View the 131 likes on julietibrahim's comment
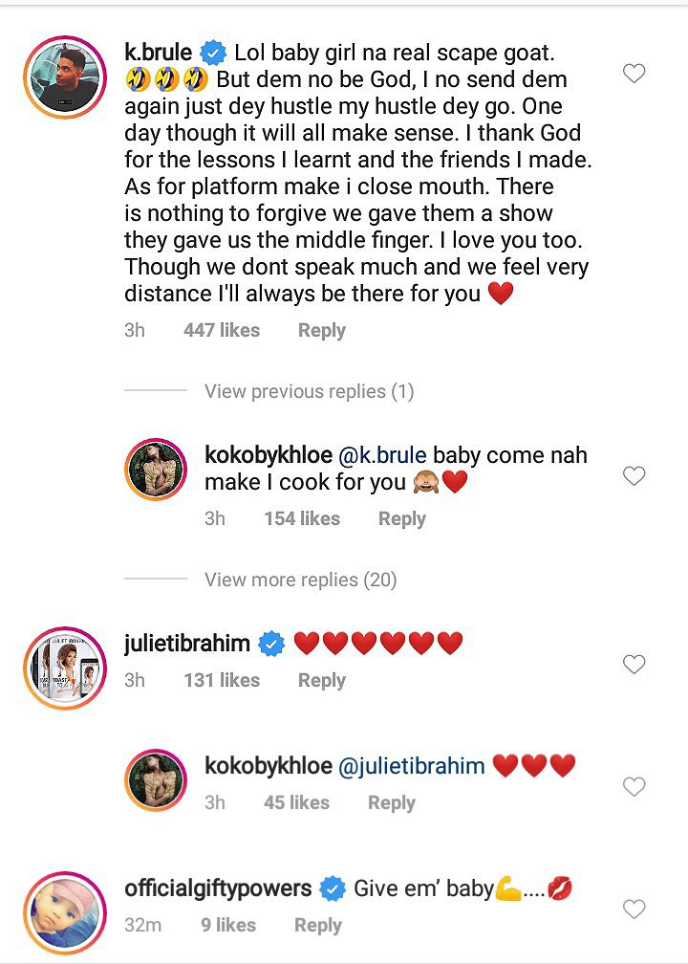The image size is (688, 964). coord(222,680)
